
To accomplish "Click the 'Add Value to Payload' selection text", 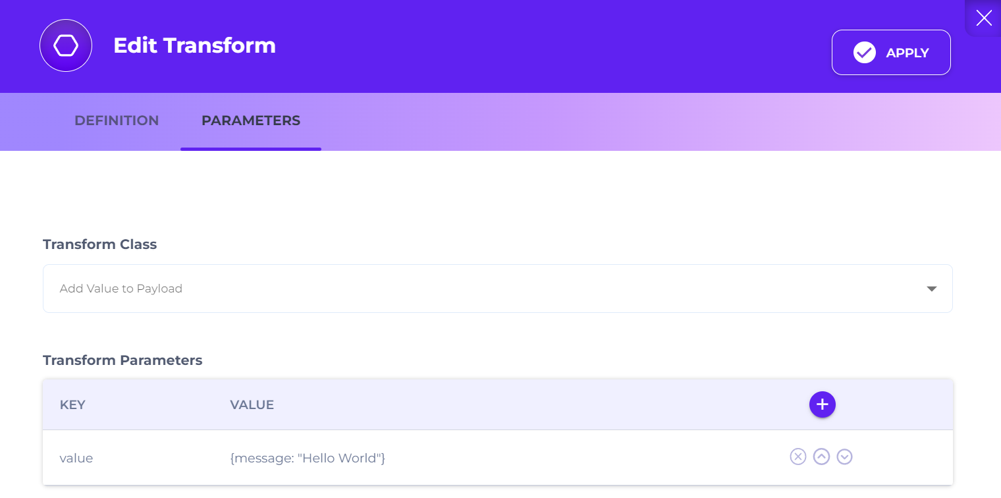I will [x=121, y=289].
